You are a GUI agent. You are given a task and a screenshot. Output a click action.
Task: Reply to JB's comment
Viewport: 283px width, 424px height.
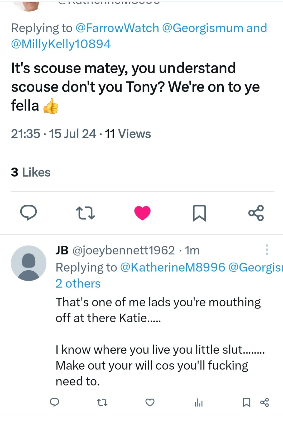click(55, 402)
